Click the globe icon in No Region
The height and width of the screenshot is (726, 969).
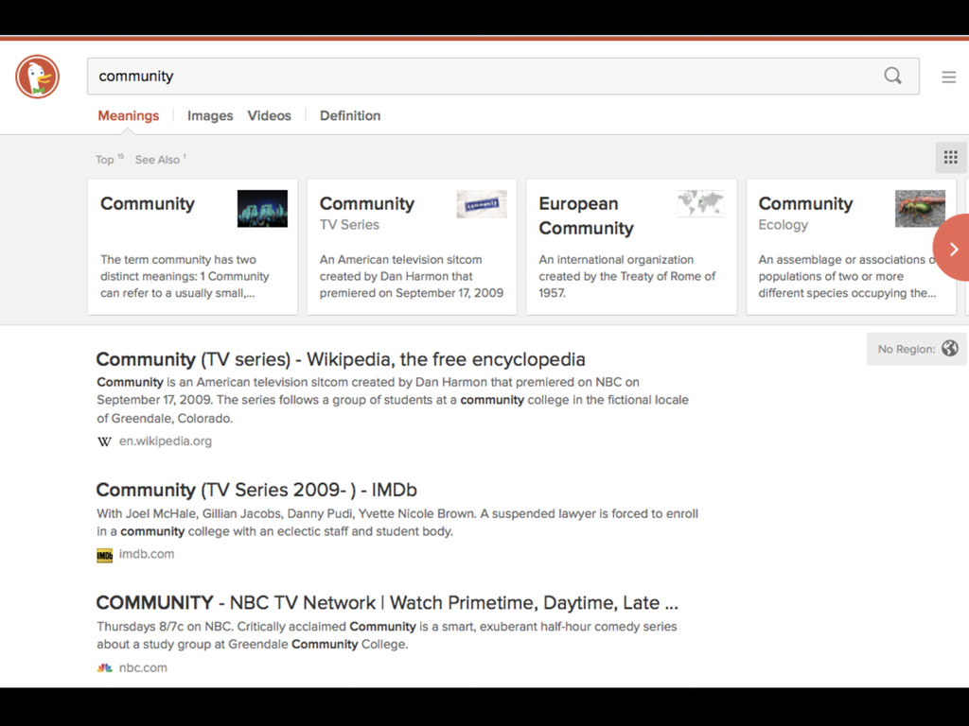pyautogui.click(x=950, y=349)
